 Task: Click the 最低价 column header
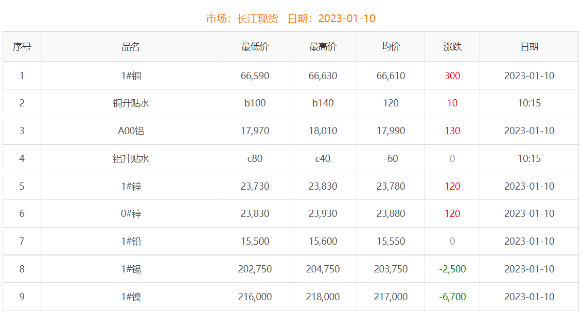254,46
